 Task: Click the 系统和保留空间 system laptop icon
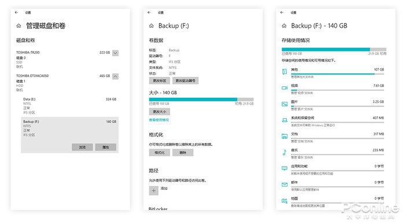click(285, 120)
